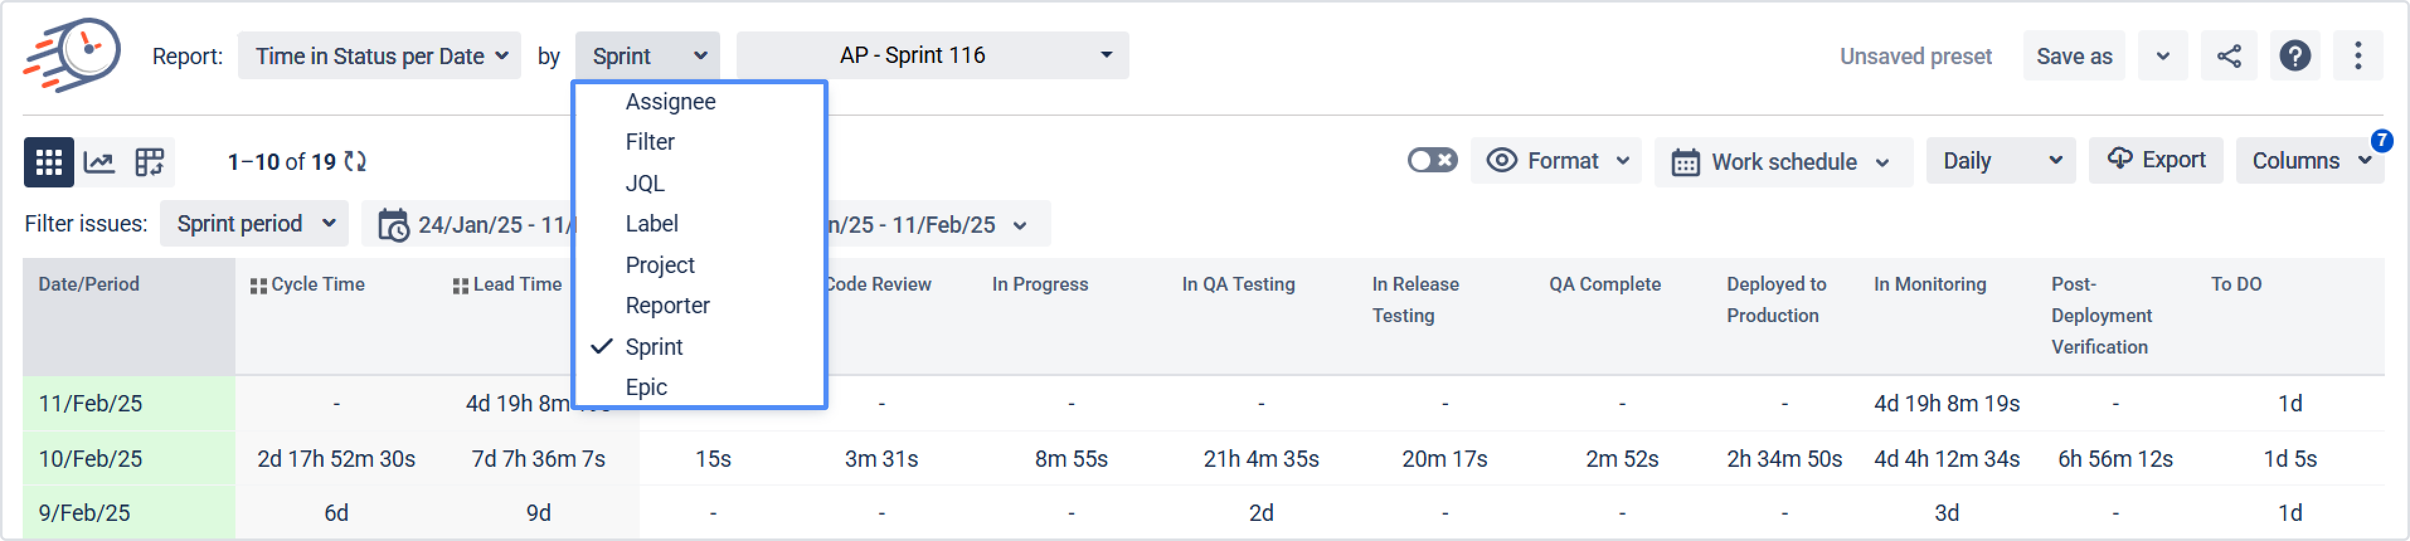Open the Format eye dropdown

1556,160
